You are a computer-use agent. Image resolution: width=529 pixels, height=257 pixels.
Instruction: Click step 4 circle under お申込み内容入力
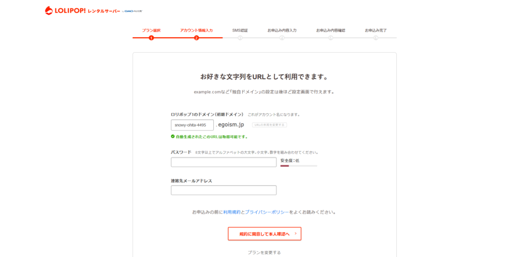[x=282, y=38]
